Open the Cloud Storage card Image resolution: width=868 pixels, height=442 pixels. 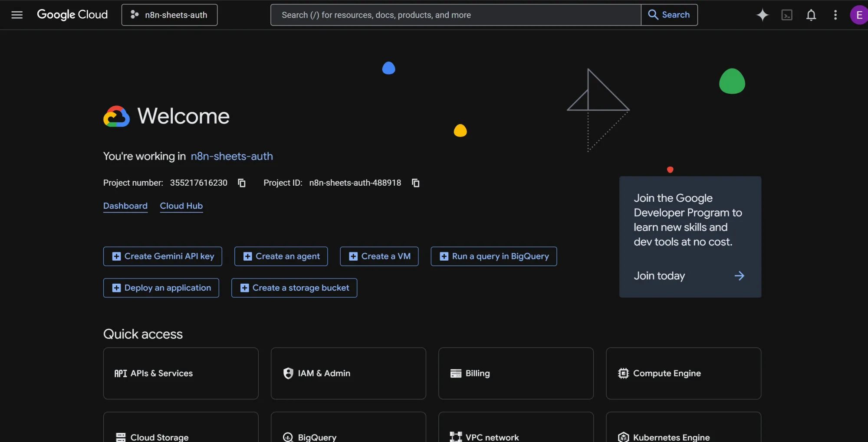pos(181,427)
